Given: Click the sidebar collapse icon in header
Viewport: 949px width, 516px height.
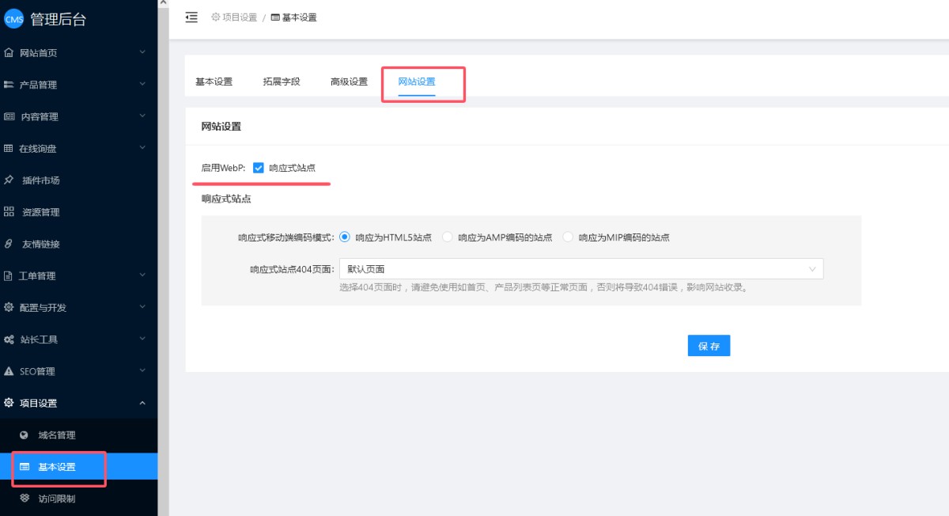Looking at the screenshot, I should 191,17.
